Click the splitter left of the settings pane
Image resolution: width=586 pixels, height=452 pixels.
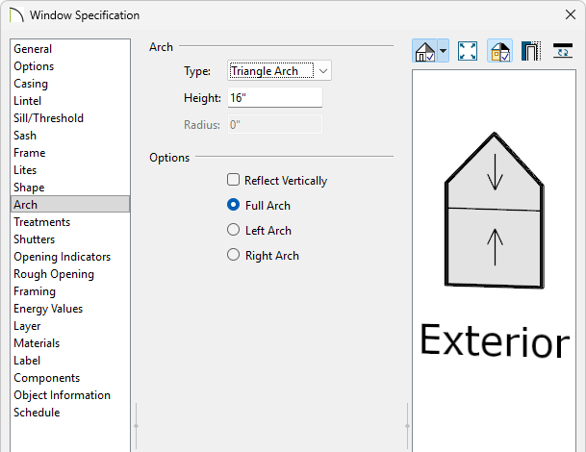pos(136,426)
